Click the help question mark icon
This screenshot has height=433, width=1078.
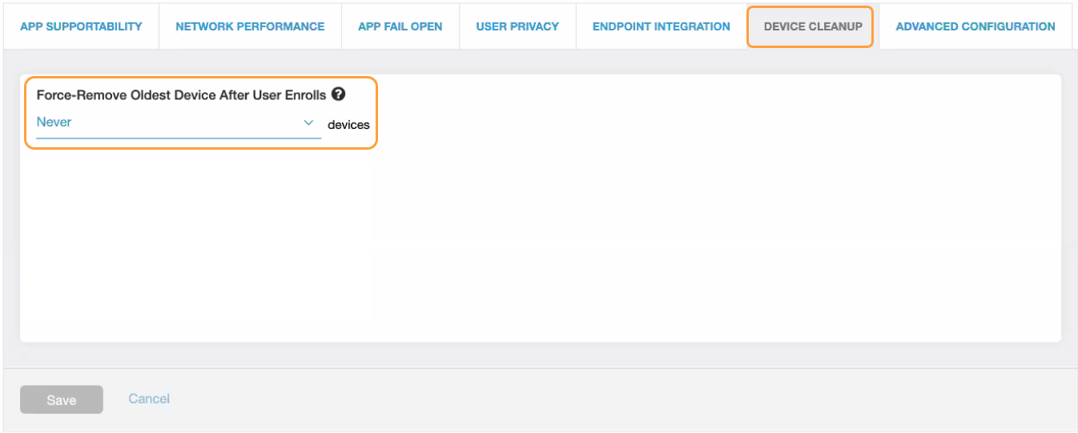click(338, 94)
